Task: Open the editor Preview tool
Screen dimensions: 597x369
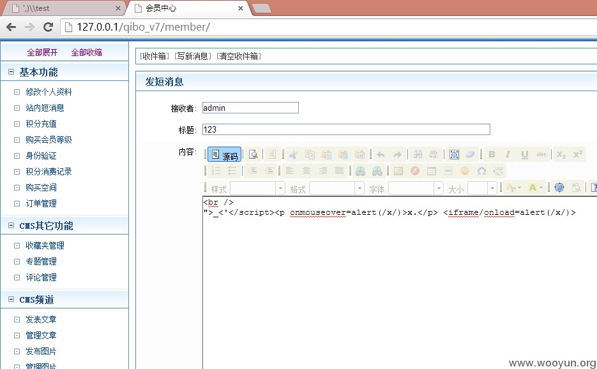Action: pos(253,154)
